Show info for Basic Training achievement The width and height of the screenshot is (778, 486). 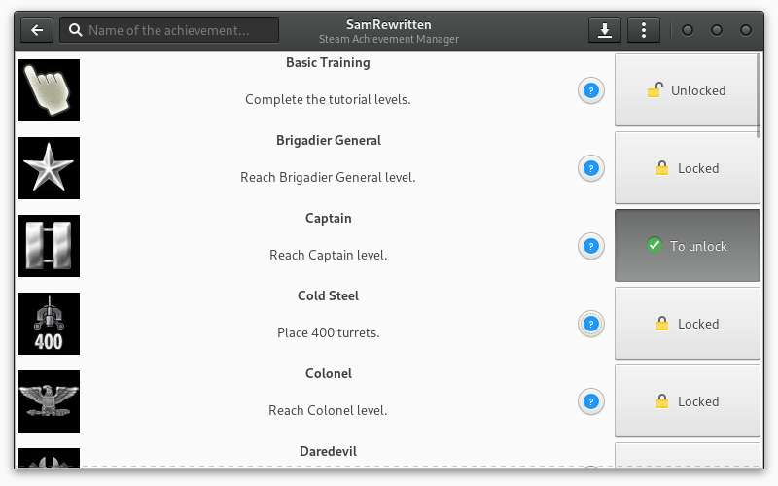(591, 90)
